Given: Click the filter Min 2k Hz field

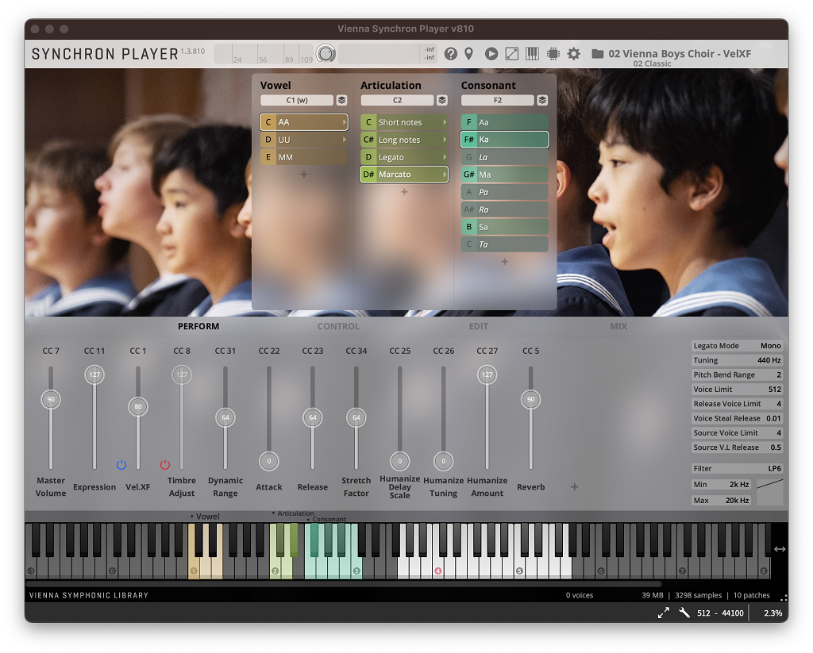Looking at the screenshot, I should pyautogui.click(x=722, y=485).
